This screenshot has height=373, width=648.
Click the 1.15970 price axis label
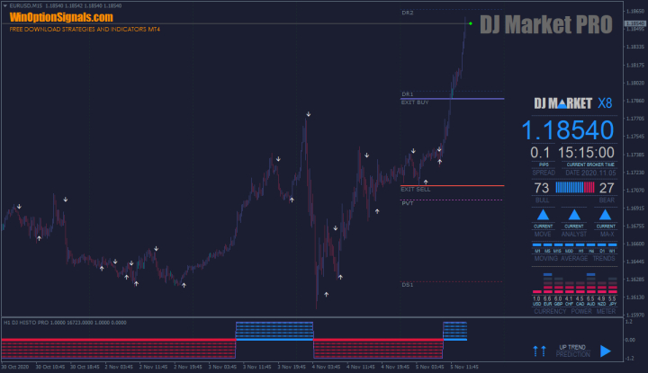pos(636,315)
